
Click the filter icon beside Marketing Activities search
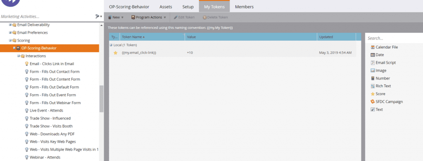pos(97,16)
